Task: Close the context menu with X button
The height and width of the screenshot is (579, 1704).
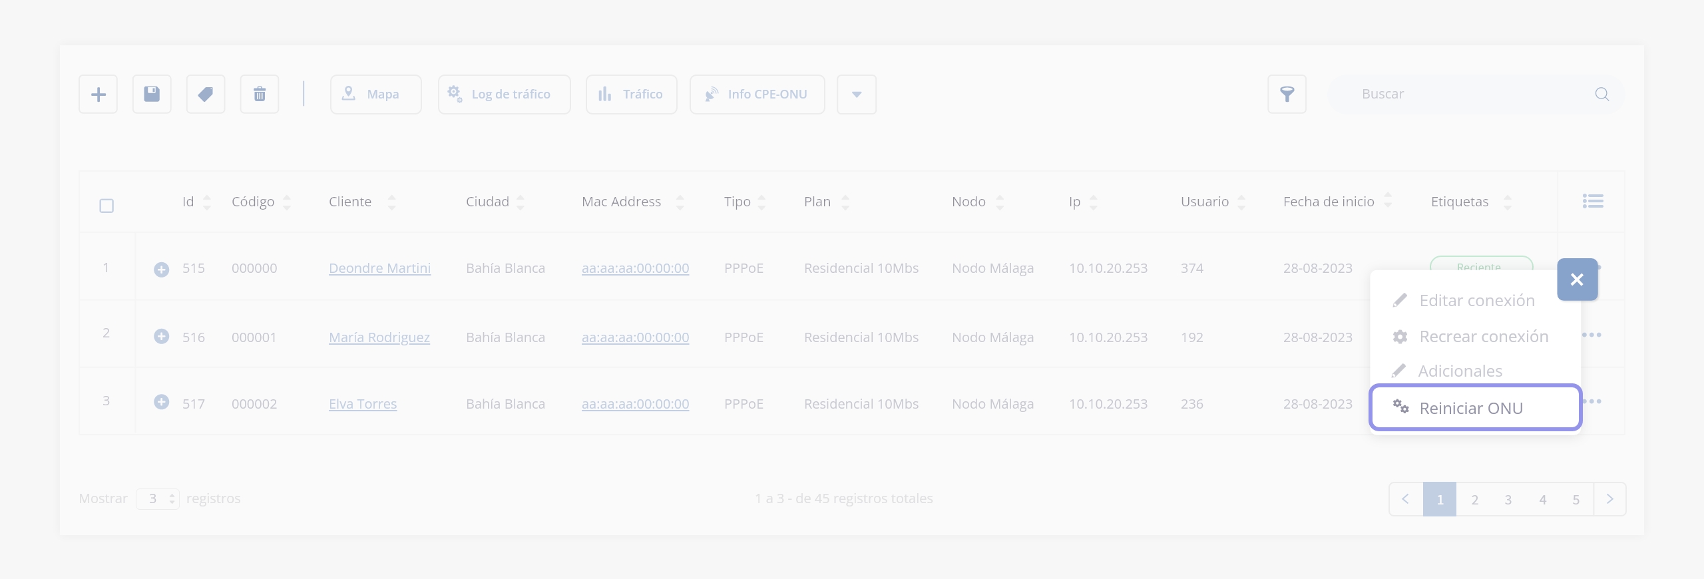Action: coord(1577,280)
